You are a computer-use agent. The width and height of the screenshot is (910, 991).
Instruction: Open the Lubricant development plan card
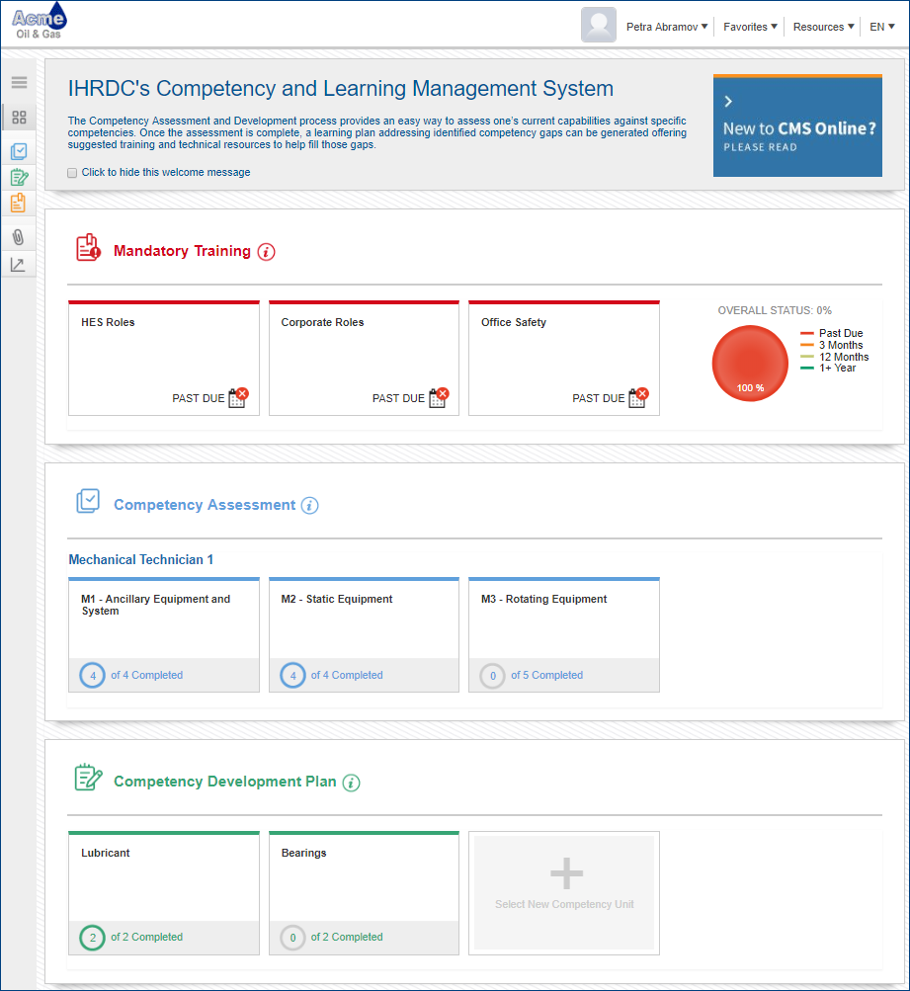[164, 893]
